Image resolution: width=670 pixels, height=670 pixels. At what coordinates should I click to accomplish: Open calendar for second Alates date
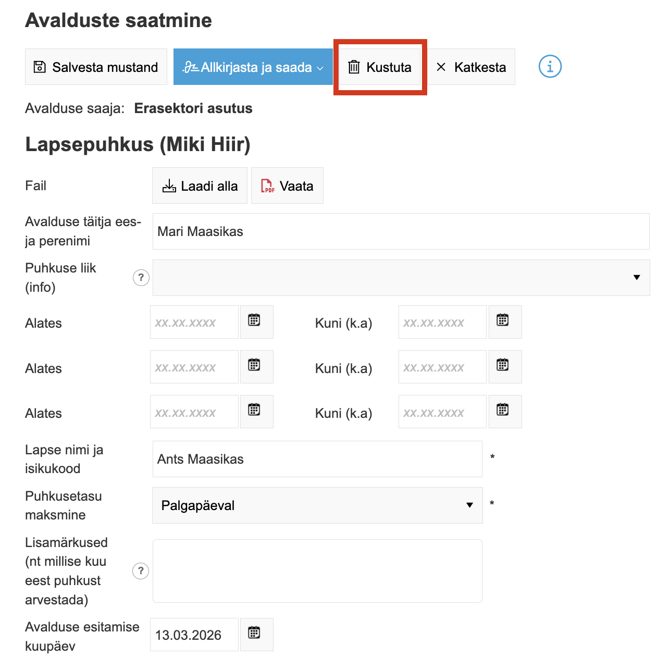(254, 367)
